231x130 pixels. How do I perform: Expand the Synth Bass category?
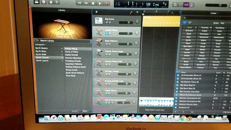pos(49,51)
